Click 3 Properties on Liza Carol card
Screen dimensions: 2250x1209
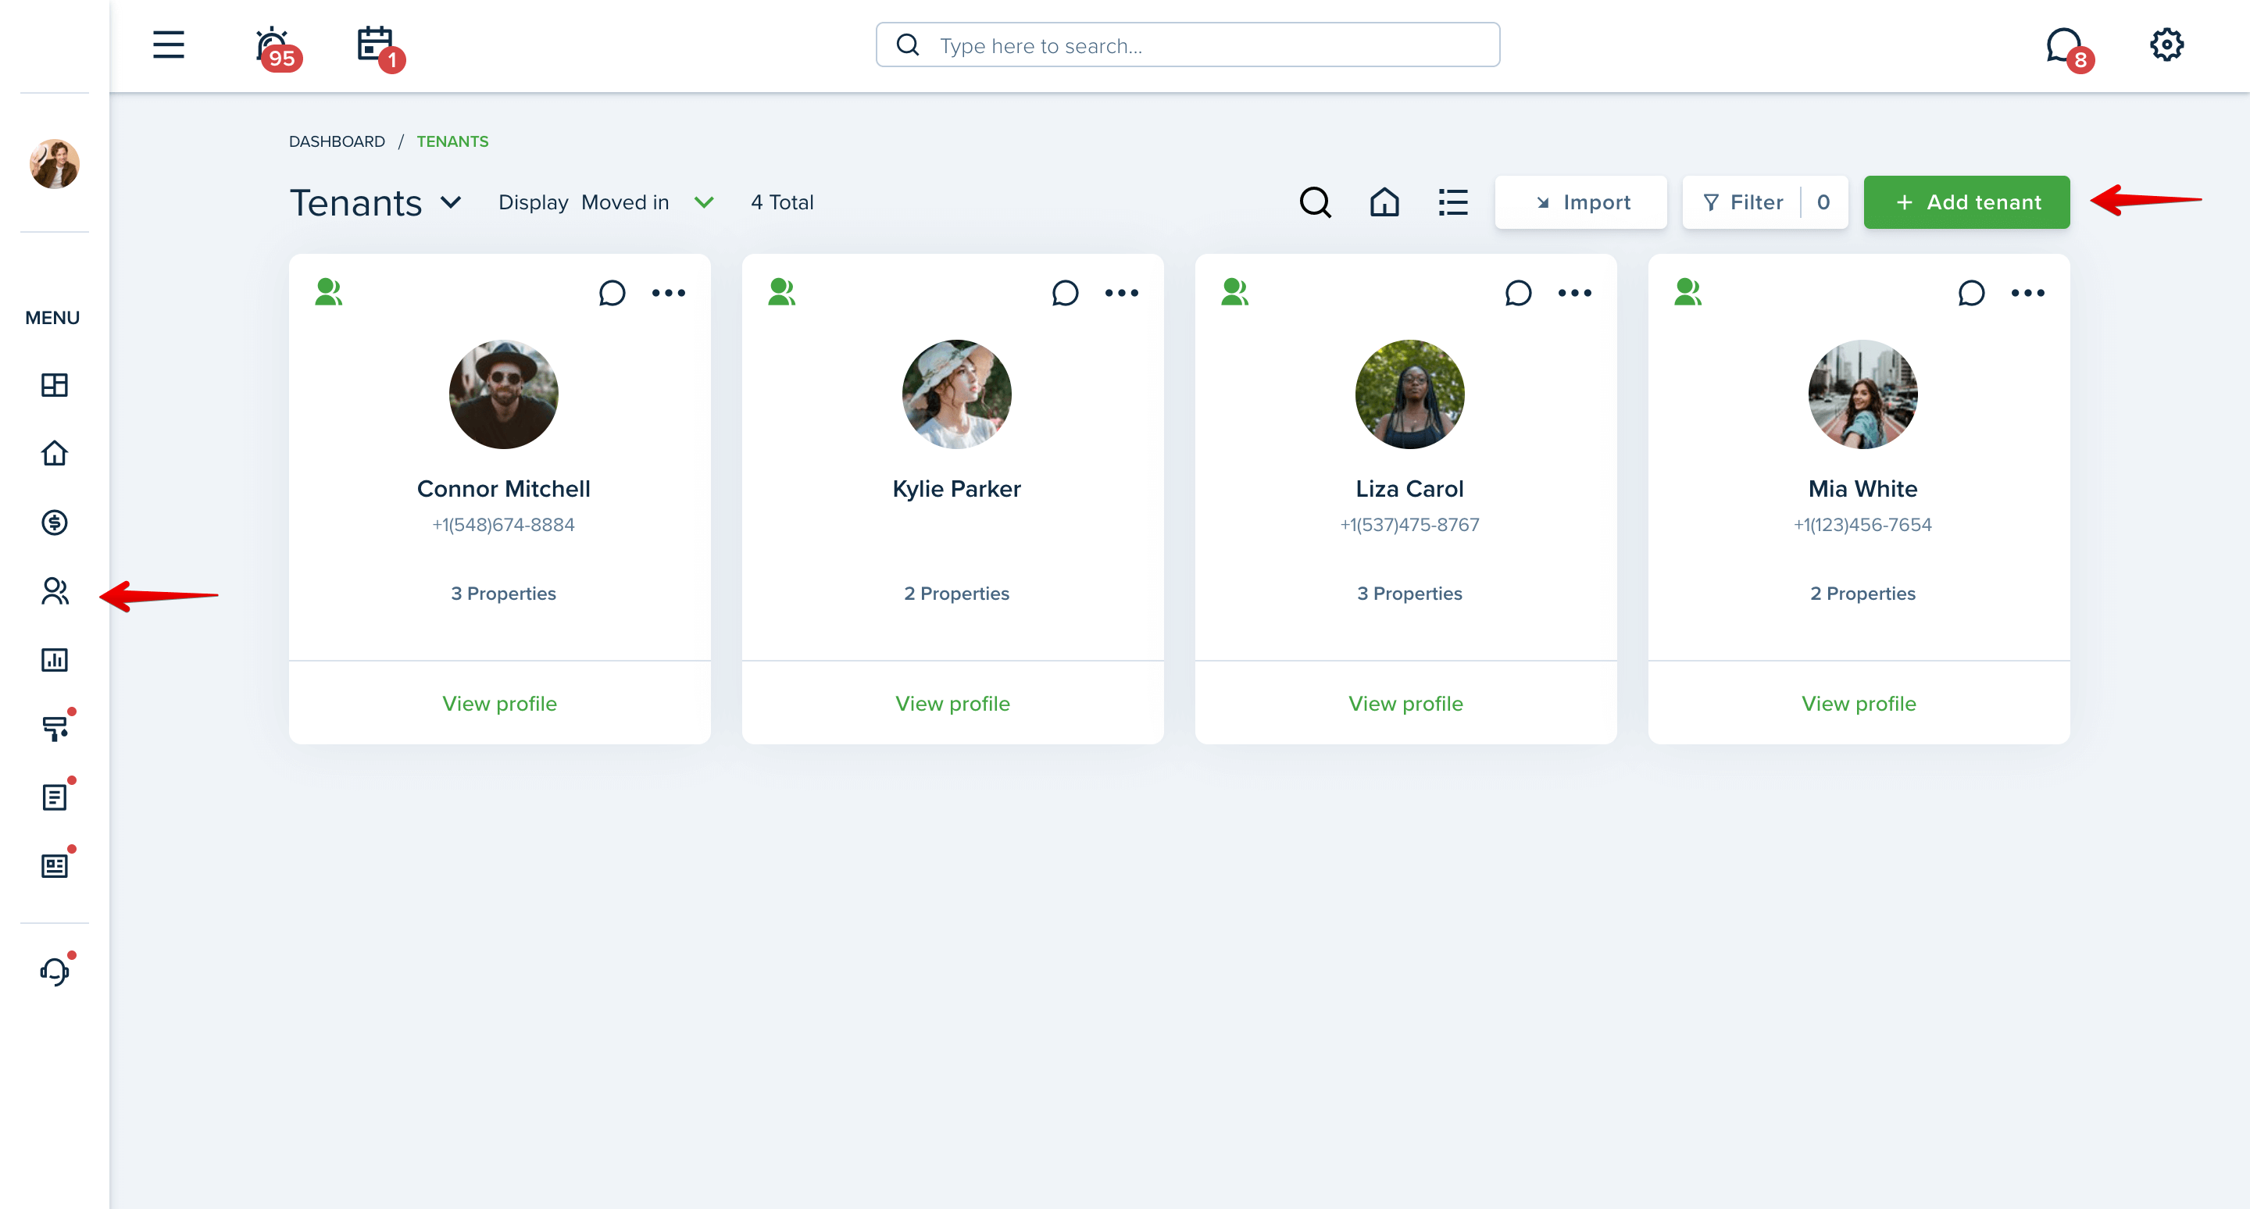[x=1409, y=594]
